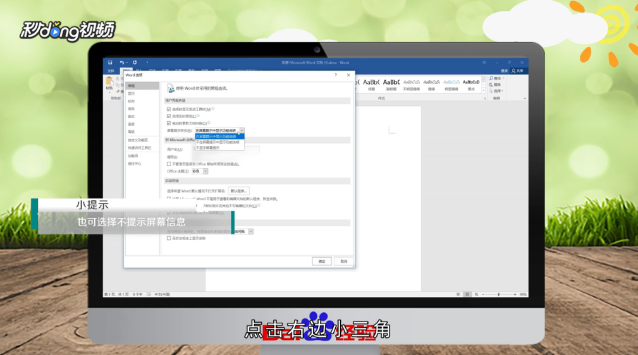
Task: Select the 常规 (General) category
Action: [142, 86]
